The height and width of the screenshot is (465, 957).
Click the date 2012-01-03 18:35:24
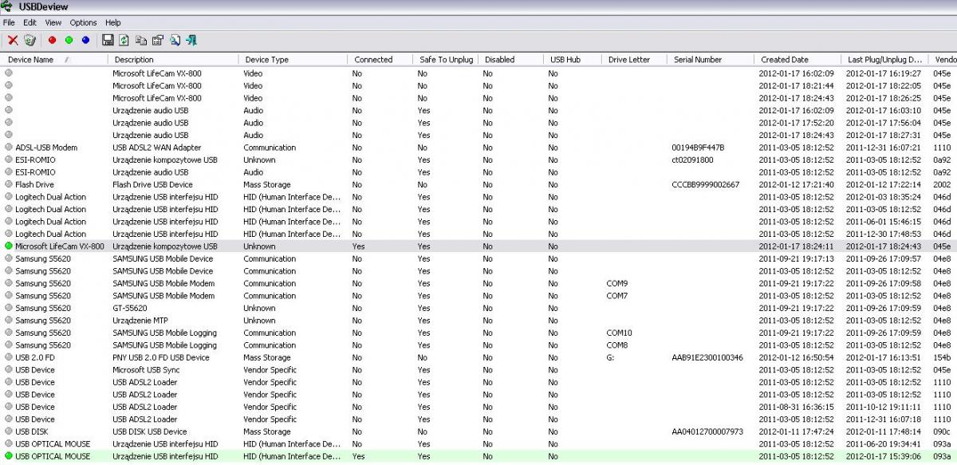[x=884, y=197]
